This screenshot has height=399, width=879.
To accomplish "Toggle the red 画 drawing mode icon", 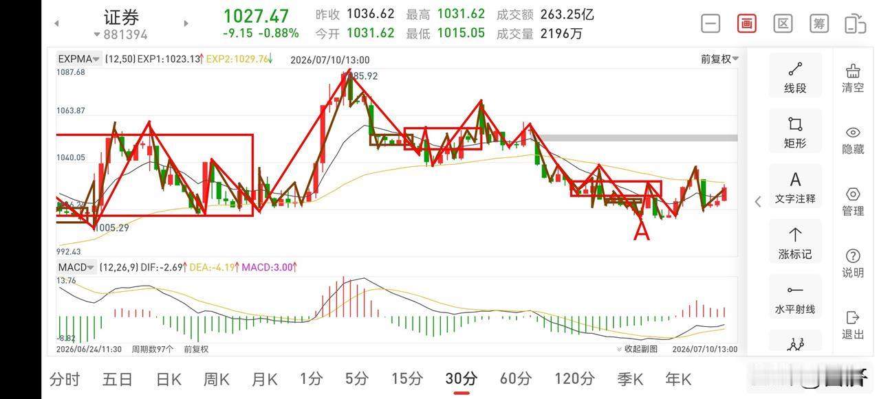I will pyautogui.click(x=747, y=23).
